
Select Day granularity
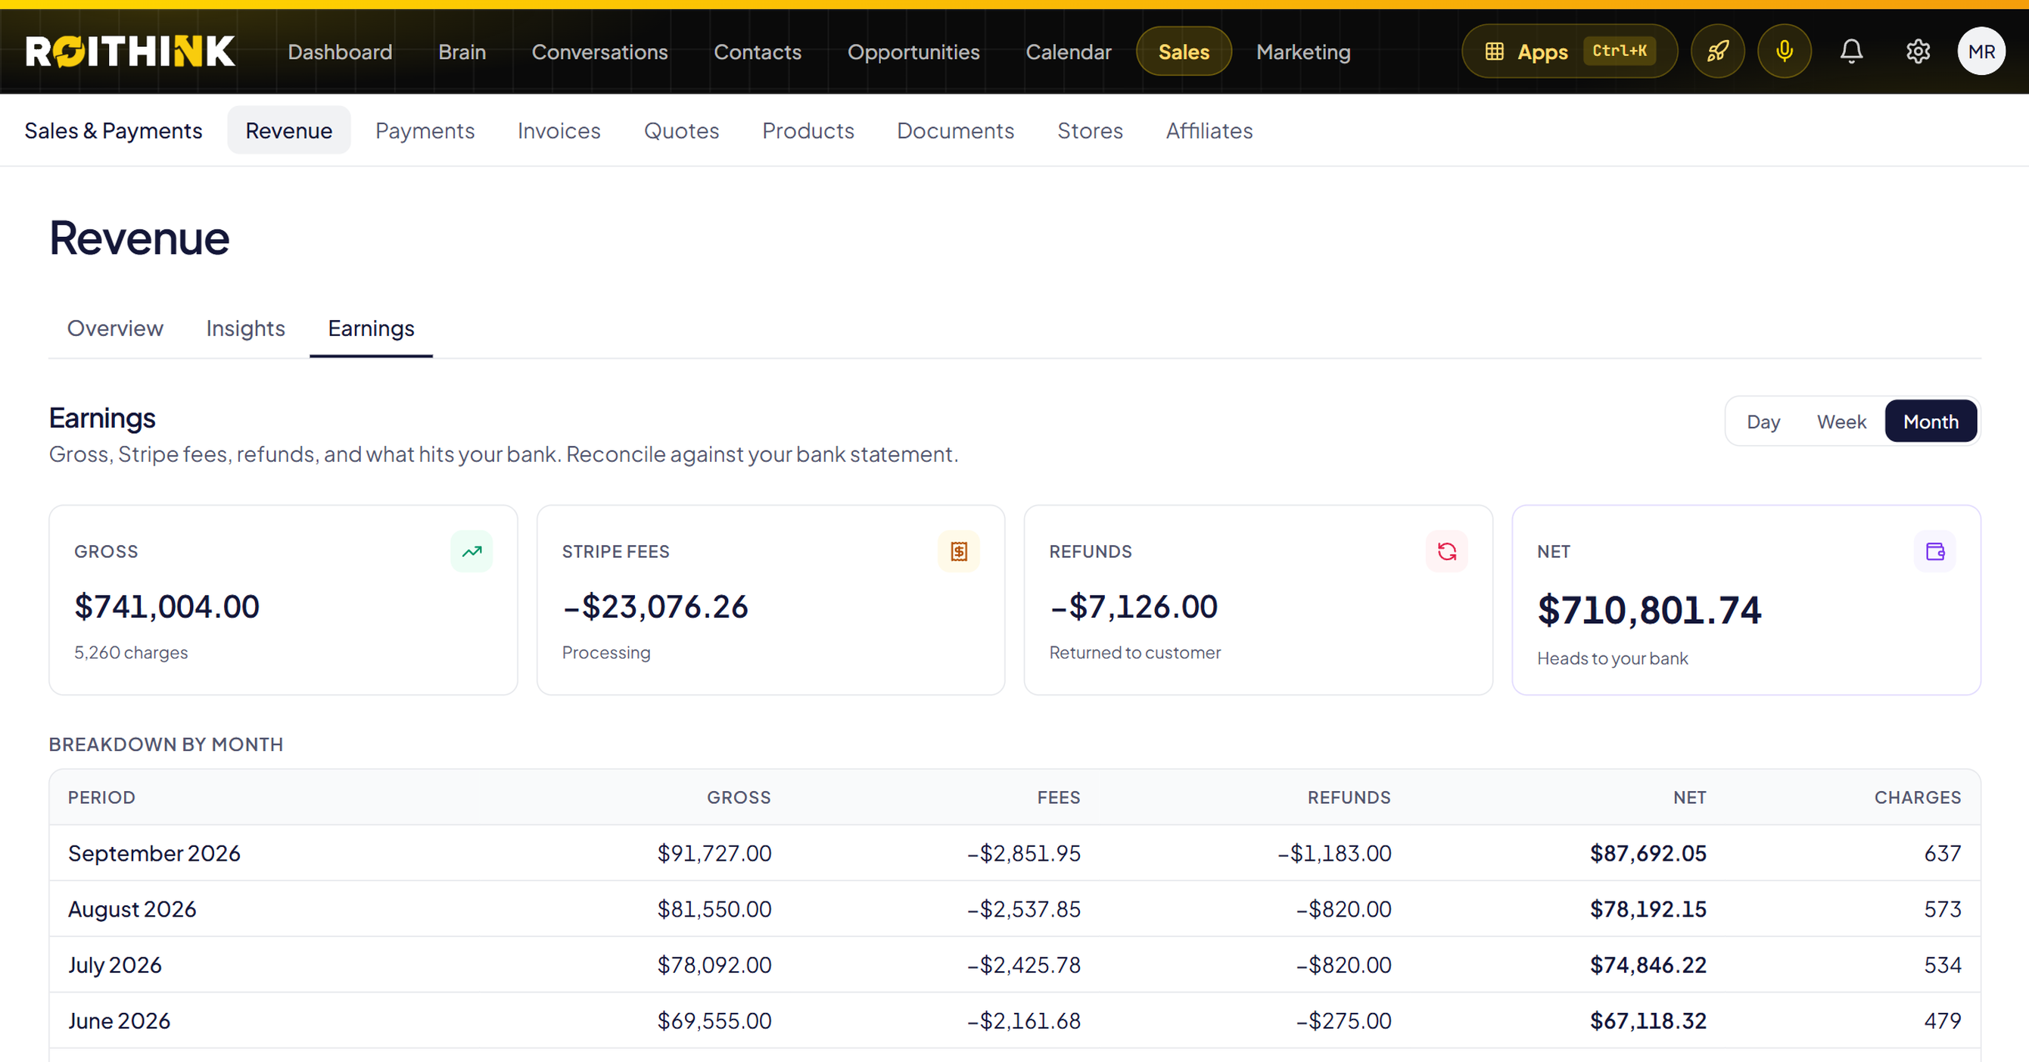[x=1763, y=422]
